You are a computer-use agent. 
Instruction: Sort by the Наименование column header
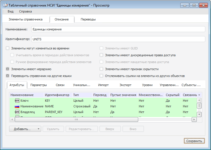[27, 95]
